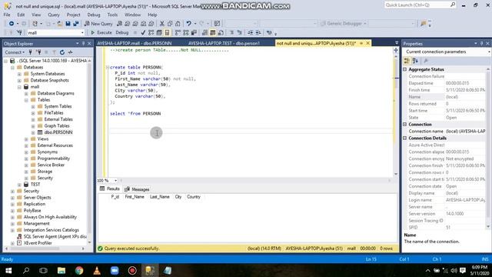Expand the dbo.PERSONN table node
Screen dimensions: 492x277
33,132
